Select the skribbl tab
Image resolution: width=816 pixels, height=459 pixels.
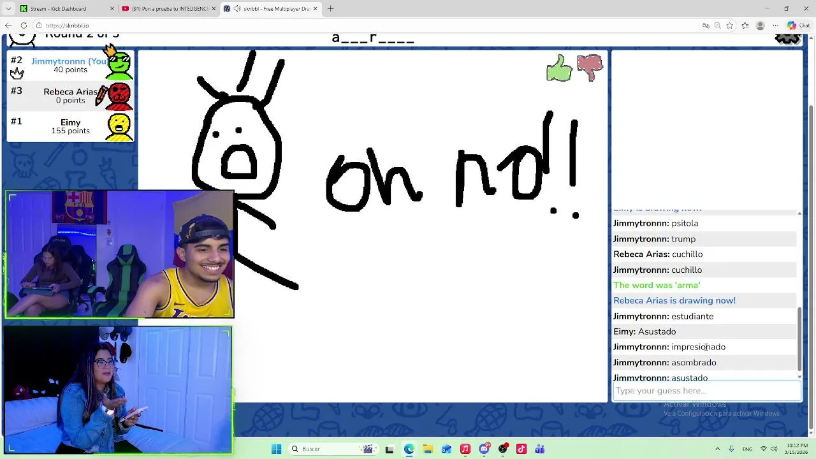[270, 9]
